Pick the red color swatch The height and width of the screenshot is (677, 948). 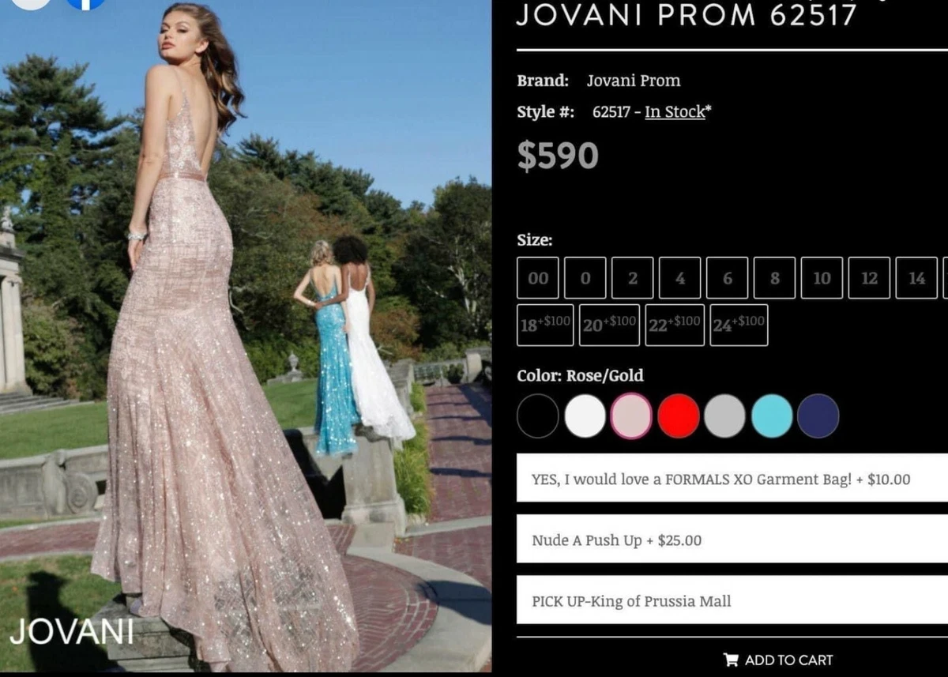(679, 416)
